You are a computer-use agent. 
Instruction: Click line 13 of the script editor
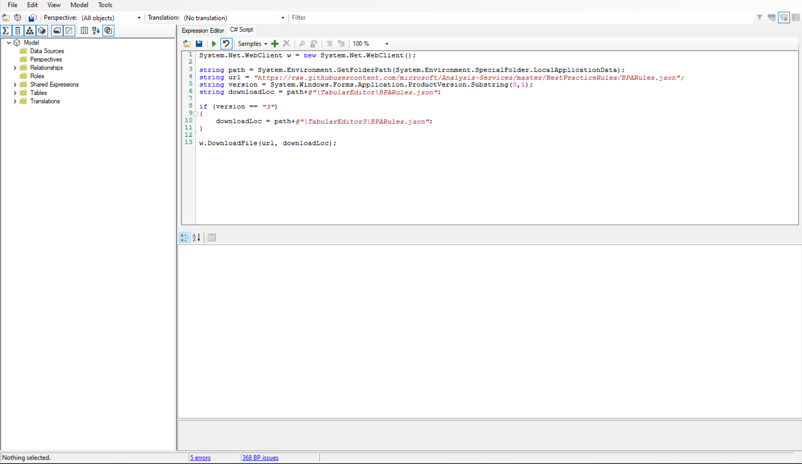267,143
